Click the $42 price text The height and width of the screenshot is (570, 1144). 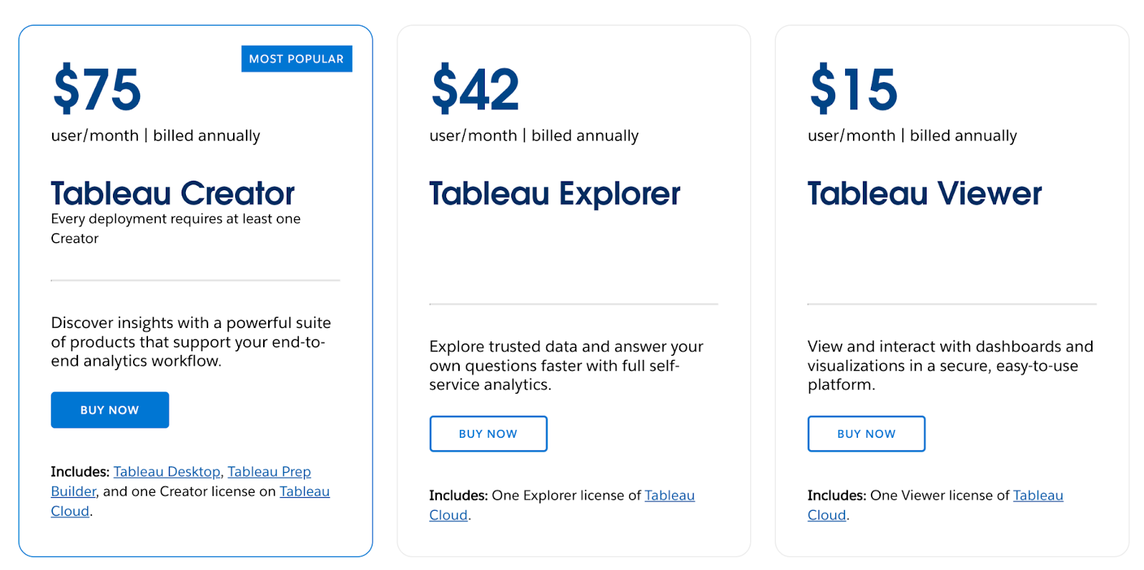473,89
